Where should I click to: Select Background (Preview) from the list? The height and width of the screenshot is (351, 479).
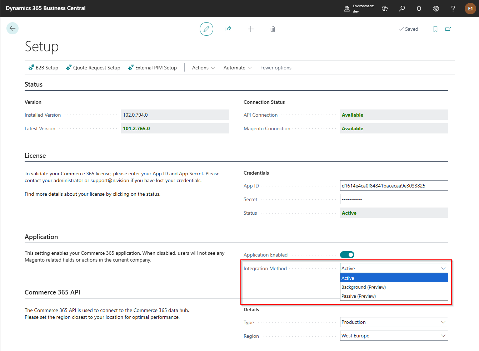(x=364, y=287)
